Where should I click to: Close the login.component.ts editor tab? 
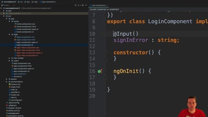coord(107,6)
